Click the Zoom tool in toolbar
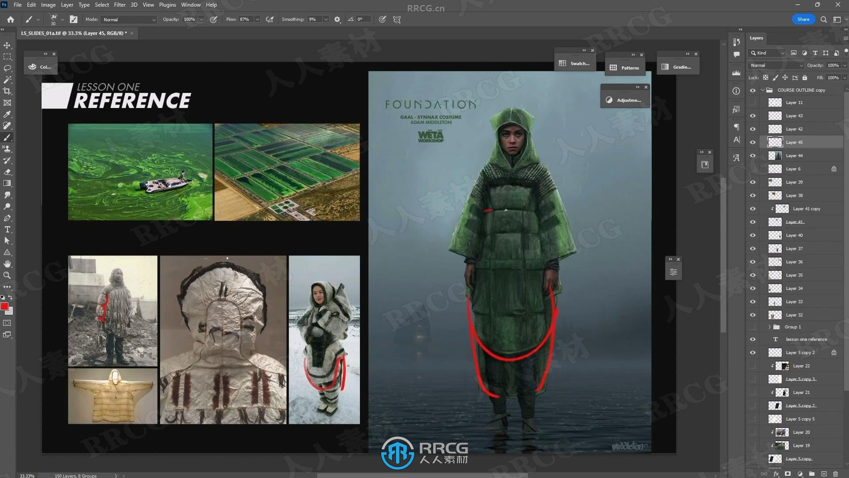849x478 pixels. pos(8,275)
